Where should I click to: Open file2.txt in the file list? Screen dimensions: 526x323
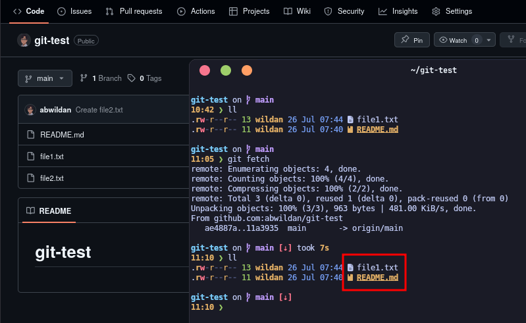(x=51, y=178)
